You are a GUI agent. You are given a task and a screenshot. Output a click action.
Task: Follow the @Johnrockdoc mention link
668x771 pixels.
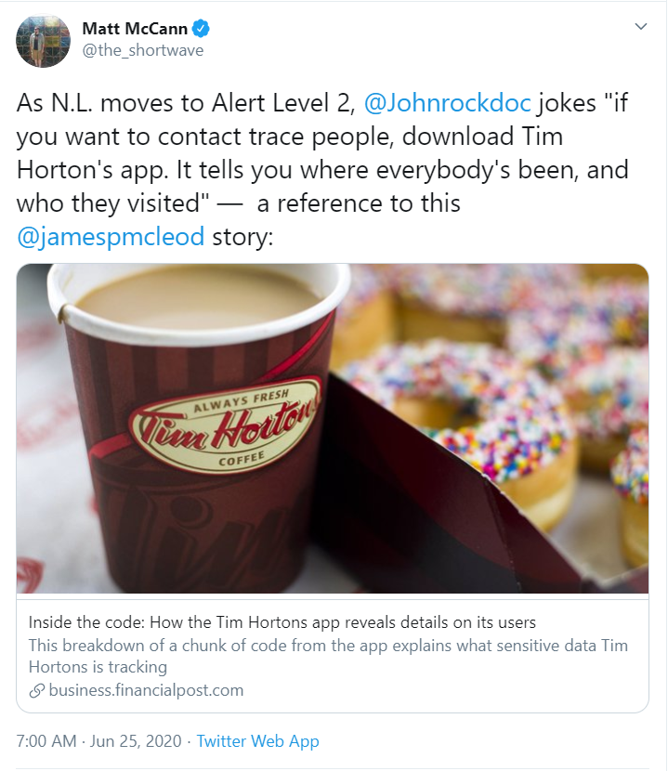(447, 103)
